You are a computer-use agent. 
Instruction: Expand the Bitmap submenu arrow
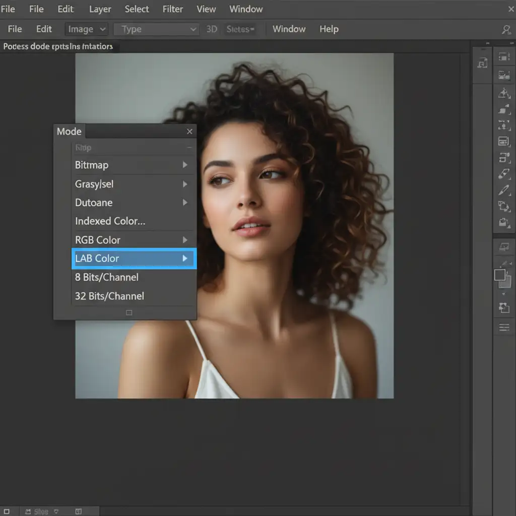pos(185,165)
